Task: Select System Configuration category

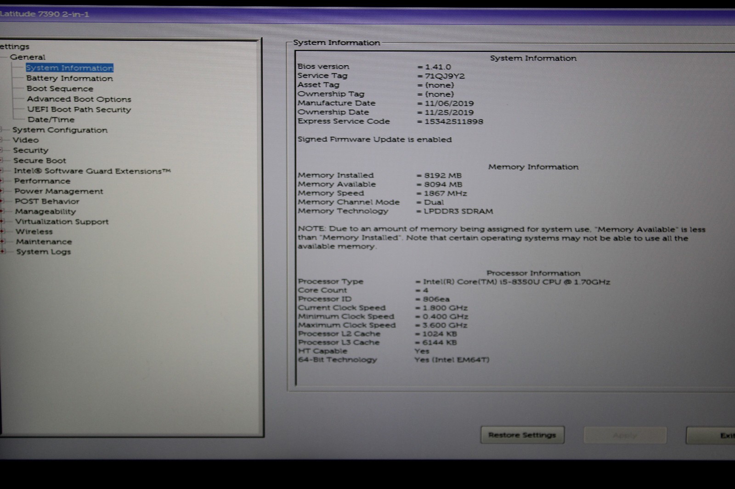Action: pyautogui.click(x=60, y=130)
